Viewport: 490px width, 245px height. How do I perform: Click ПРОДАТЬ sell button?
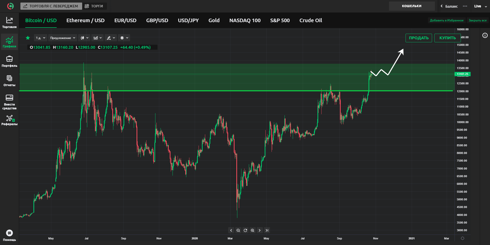(x=419, y=38)
